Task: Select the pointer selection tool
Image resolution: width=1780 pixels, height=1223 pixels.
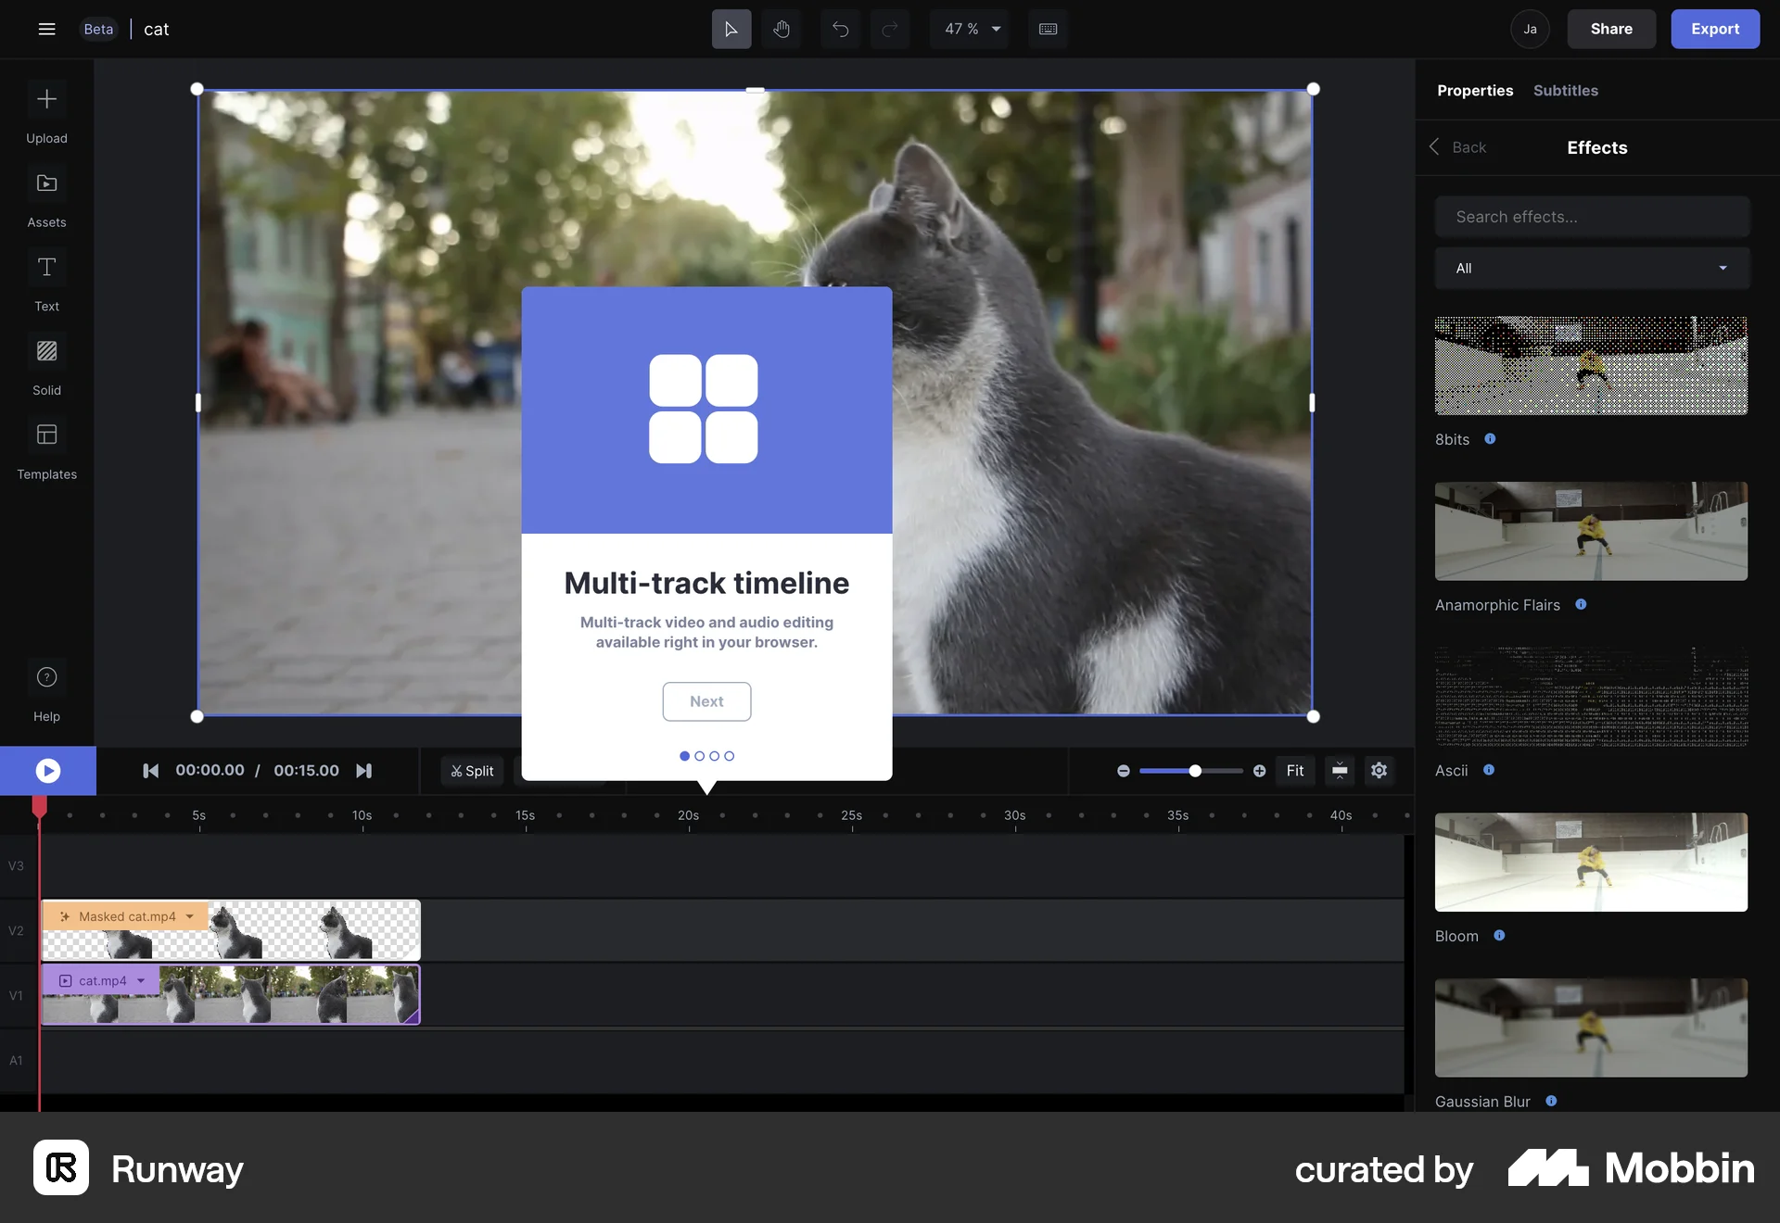Action: (x=731, y=29)
